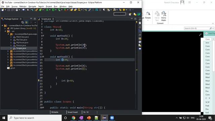Image resolution: width=215 pixels, height=121 pixels.
Task: Expand the MainClass.java tree node
Action: 11,37
